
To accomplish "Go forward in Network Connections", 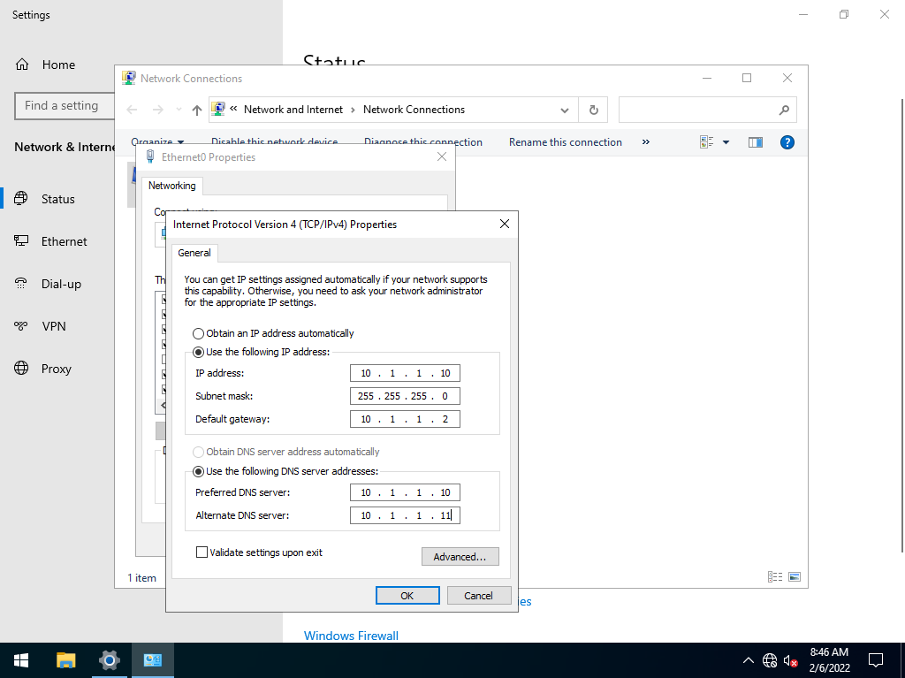I will pos(157,110).
